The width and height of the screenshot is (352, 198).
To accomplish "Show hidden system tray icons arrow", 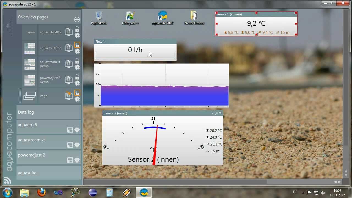I will [x=303, y=193].
